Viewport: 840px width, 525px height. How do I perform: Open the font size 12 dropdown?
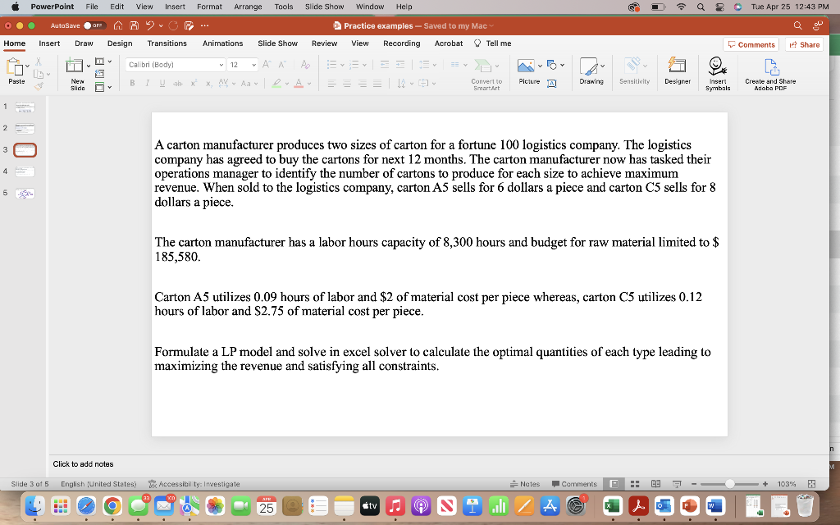point(253,65)
